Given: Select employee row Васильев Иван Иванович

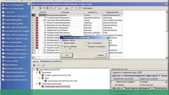Looking at the screenshot, I should pyautogui.click(x=77, y=15).
